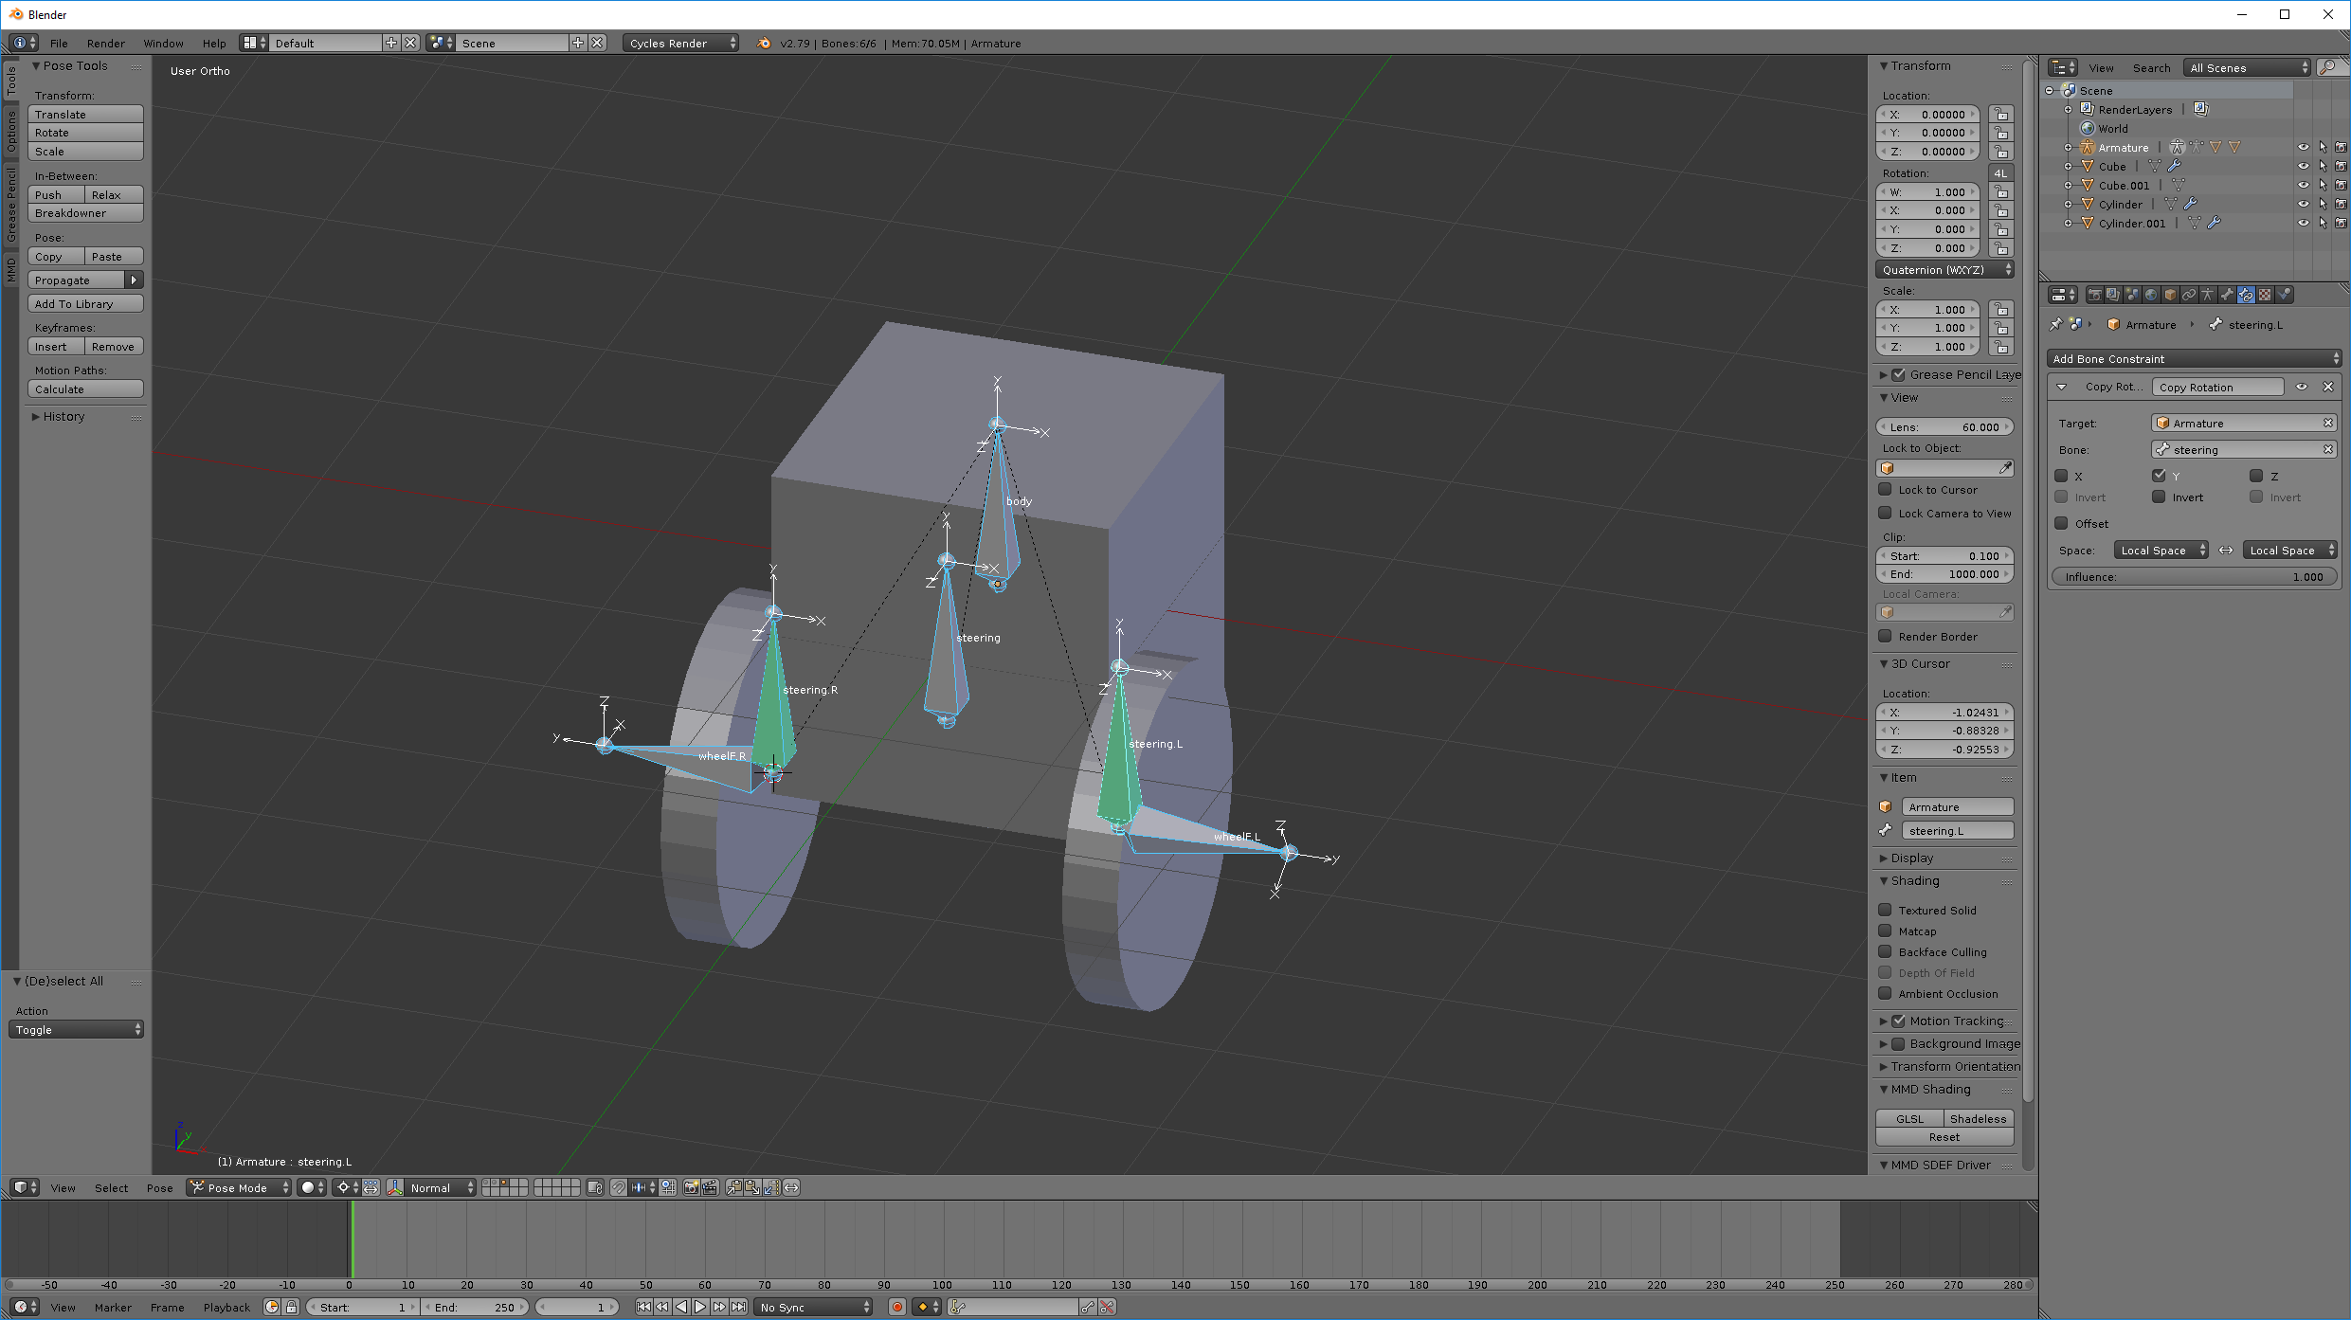Open Add Bone Constraint dropdown
This screenshot has width=2351, height=1320.
point(2194,358)
